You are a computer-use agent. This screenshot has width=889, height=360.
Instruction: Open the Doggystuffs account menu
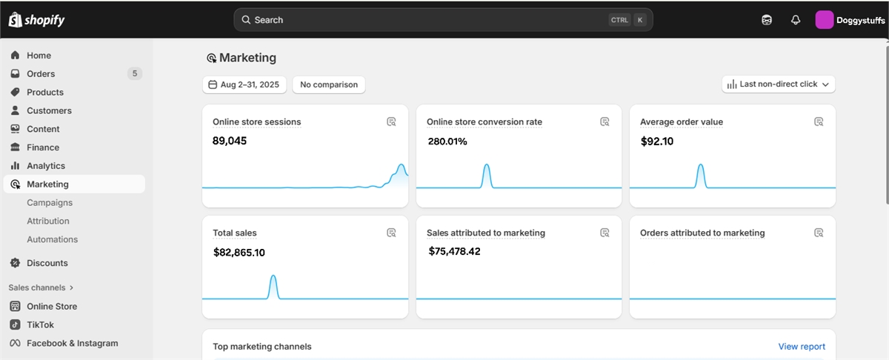(x=849, y=20)
